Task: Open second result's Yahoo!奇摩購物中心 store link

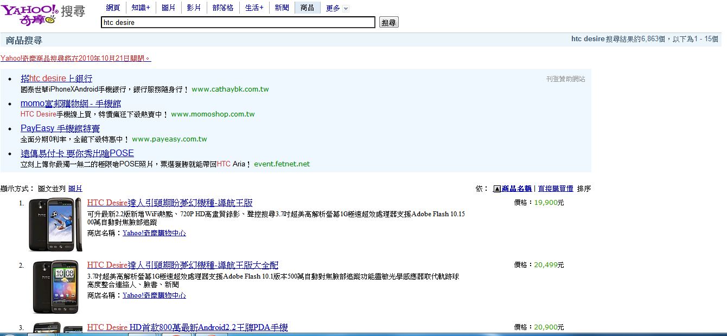Action: [154, 295]
